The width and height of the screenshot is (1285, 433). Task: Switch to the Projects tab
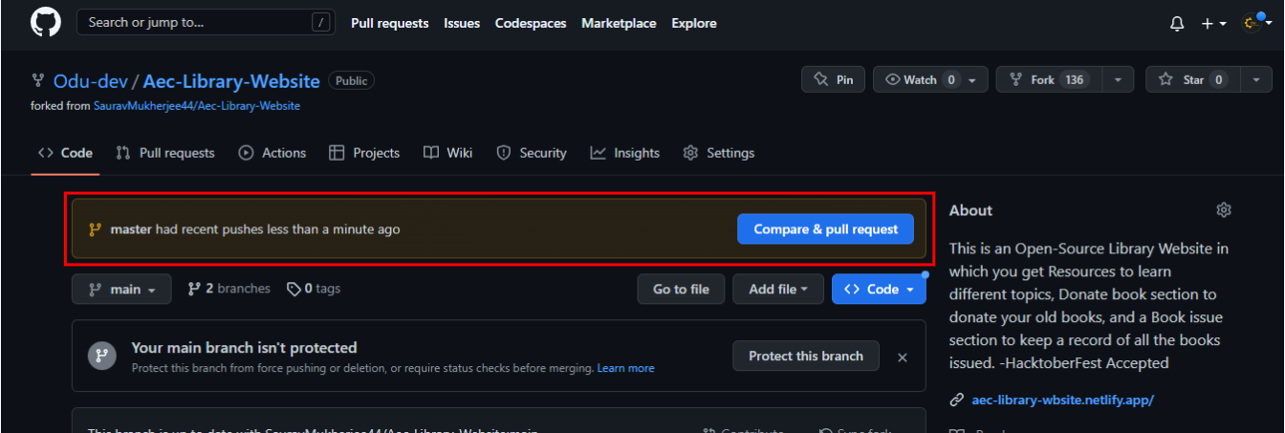tap(364, 153)
